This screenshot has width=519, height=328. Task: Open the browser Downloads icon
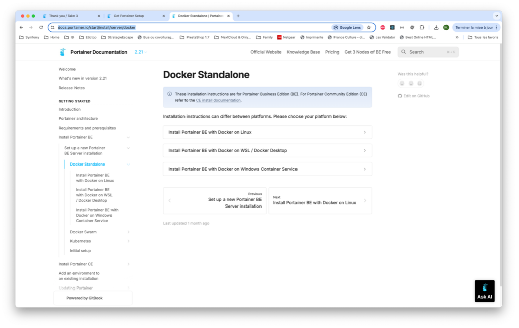pos(436,27)
